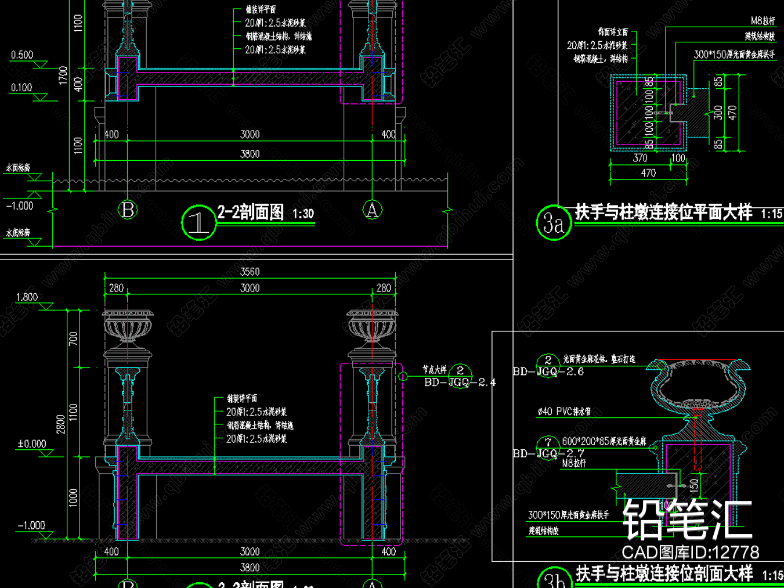Select the vertical 300 dimension in plan detail
The image size is (784, 588).
click(718, 113)
